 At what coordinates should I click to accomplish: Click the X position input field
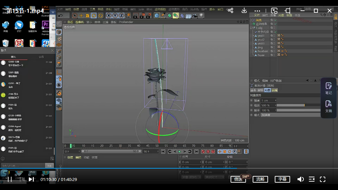coord(191,162)
